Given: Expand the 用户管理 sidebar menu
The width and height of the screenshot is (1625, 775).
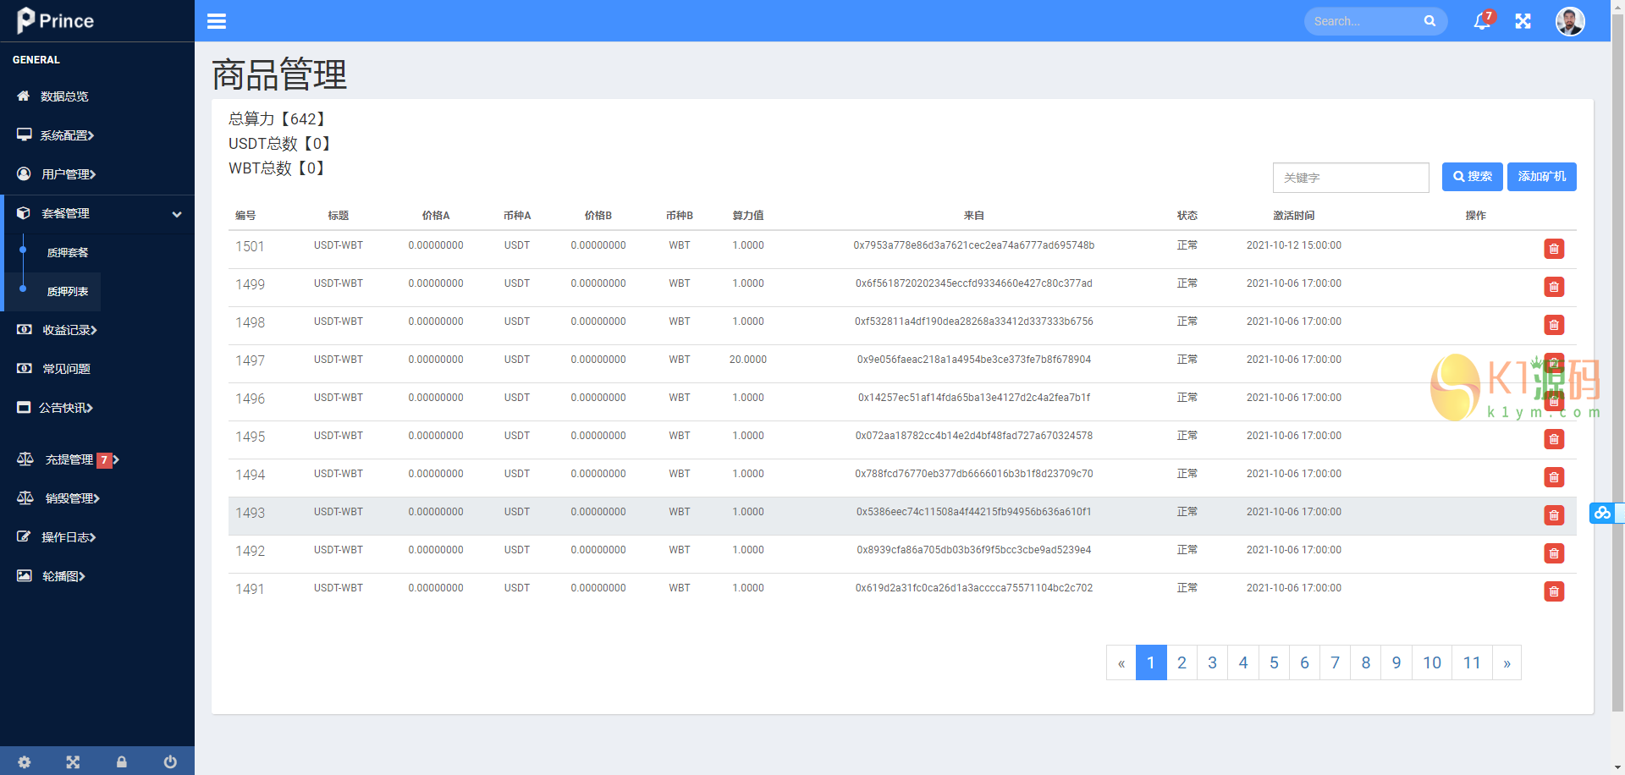Looking at the screenshot, I should coord(69,174).
